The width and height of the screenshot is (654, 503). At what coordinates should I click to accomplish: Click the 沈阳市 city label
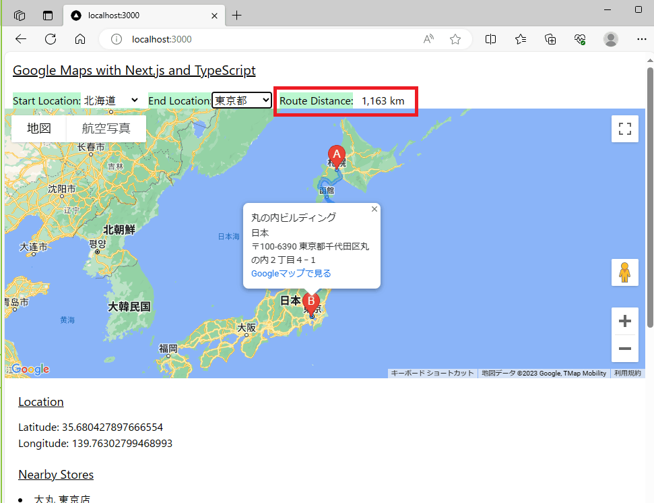[x=62, y=189]
